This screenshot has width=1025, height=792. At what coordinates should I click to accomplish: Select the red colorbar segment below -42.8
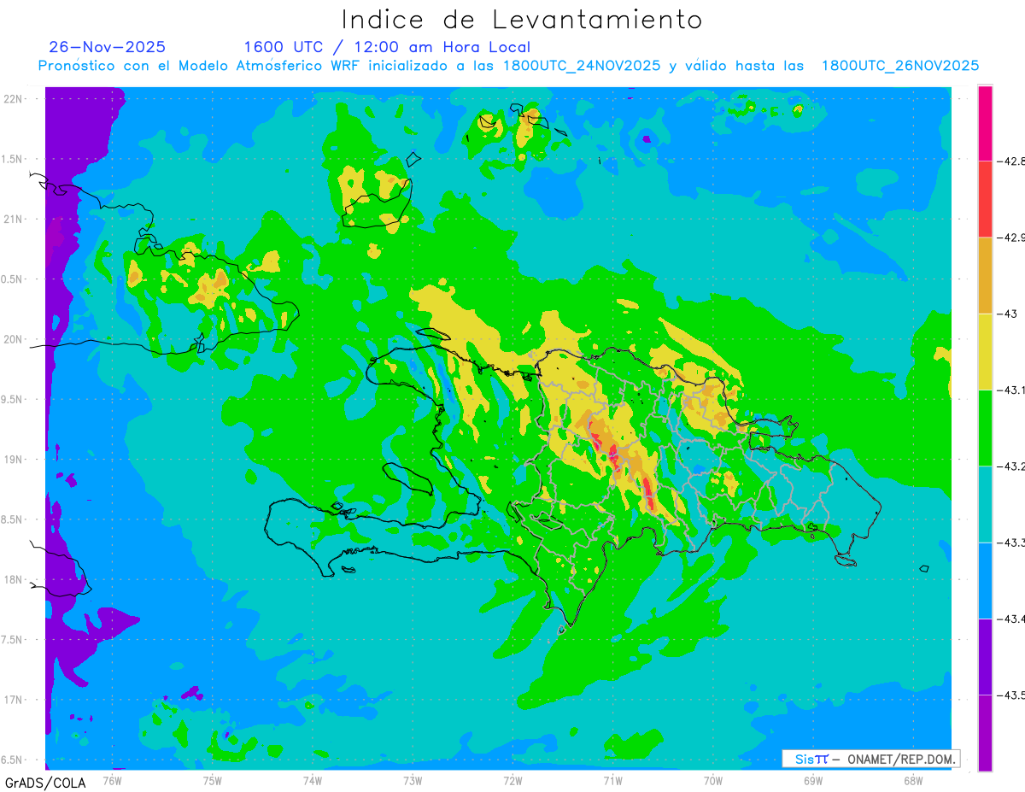pos(985,198)
